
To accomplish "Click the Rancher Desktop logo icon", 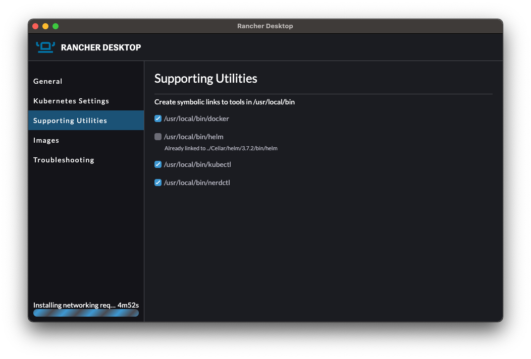I will (45, 47).
